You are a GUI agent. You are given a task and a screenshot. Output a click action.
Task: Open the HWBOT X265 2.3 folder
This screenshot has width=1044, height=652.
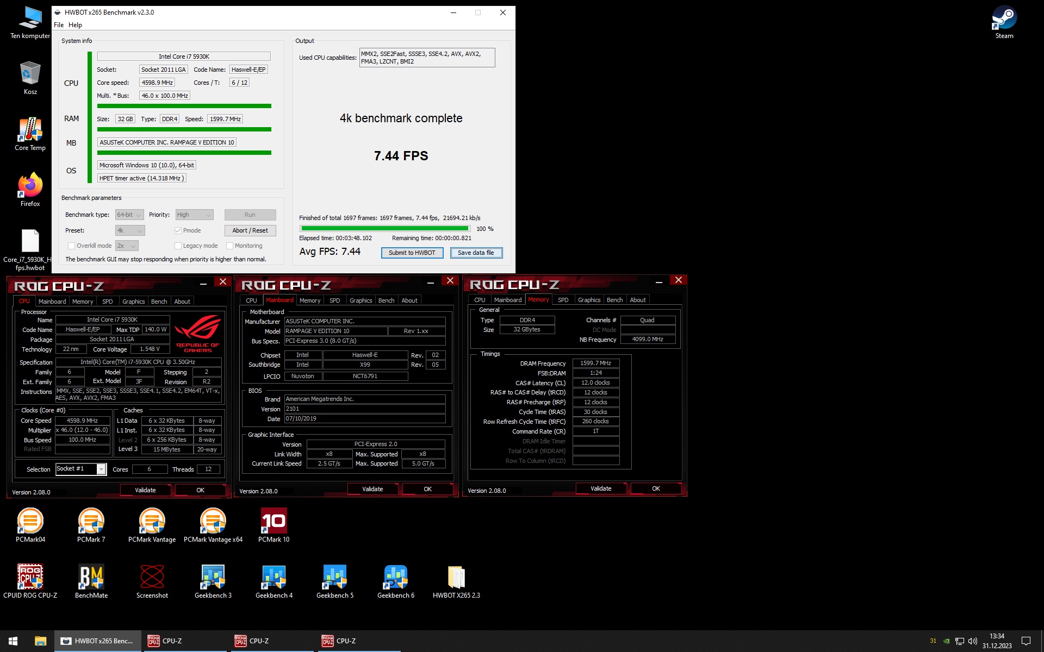tap(456, 581)
